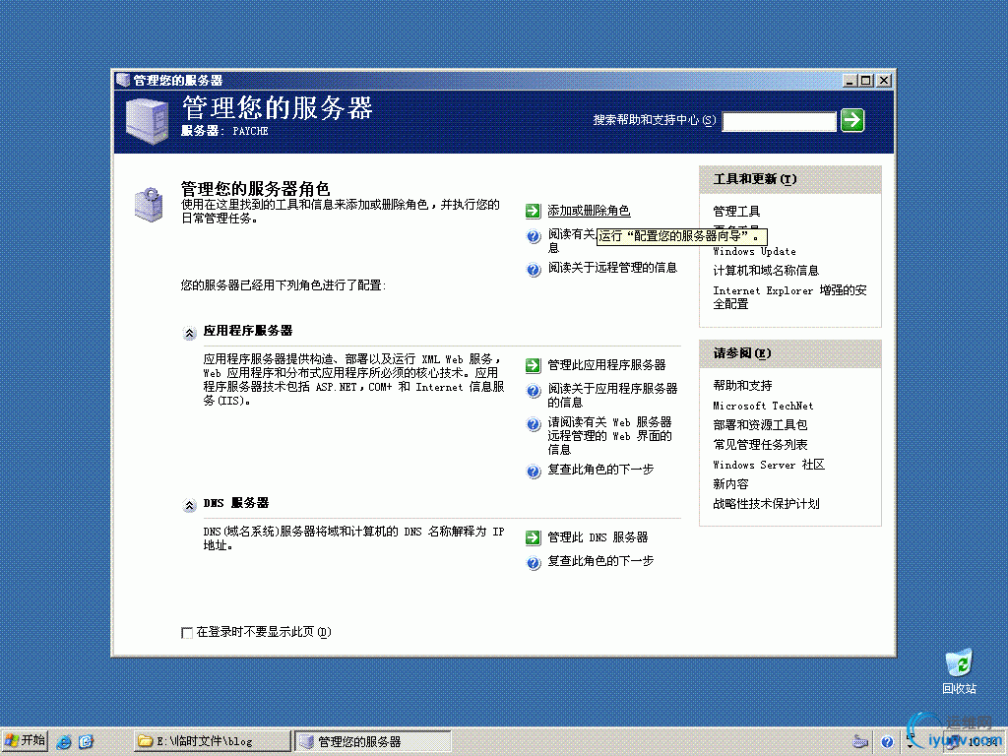
Task: Click window title bar server icon
Action: (x=123, y=81)
